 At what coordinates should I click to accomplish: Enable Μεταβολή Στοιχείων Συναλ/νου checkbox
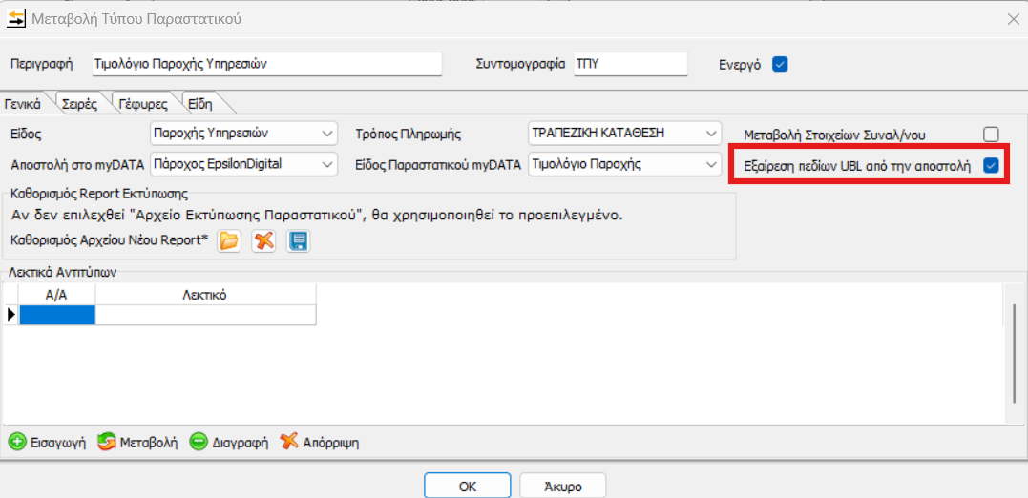coord(991,135)
